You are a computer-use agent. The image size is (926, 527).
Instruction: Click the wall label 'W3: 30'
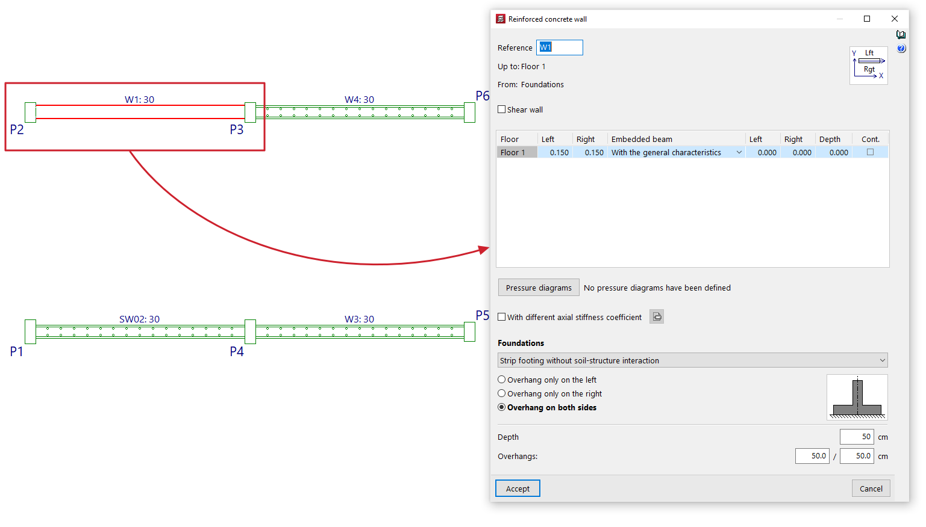359,319
